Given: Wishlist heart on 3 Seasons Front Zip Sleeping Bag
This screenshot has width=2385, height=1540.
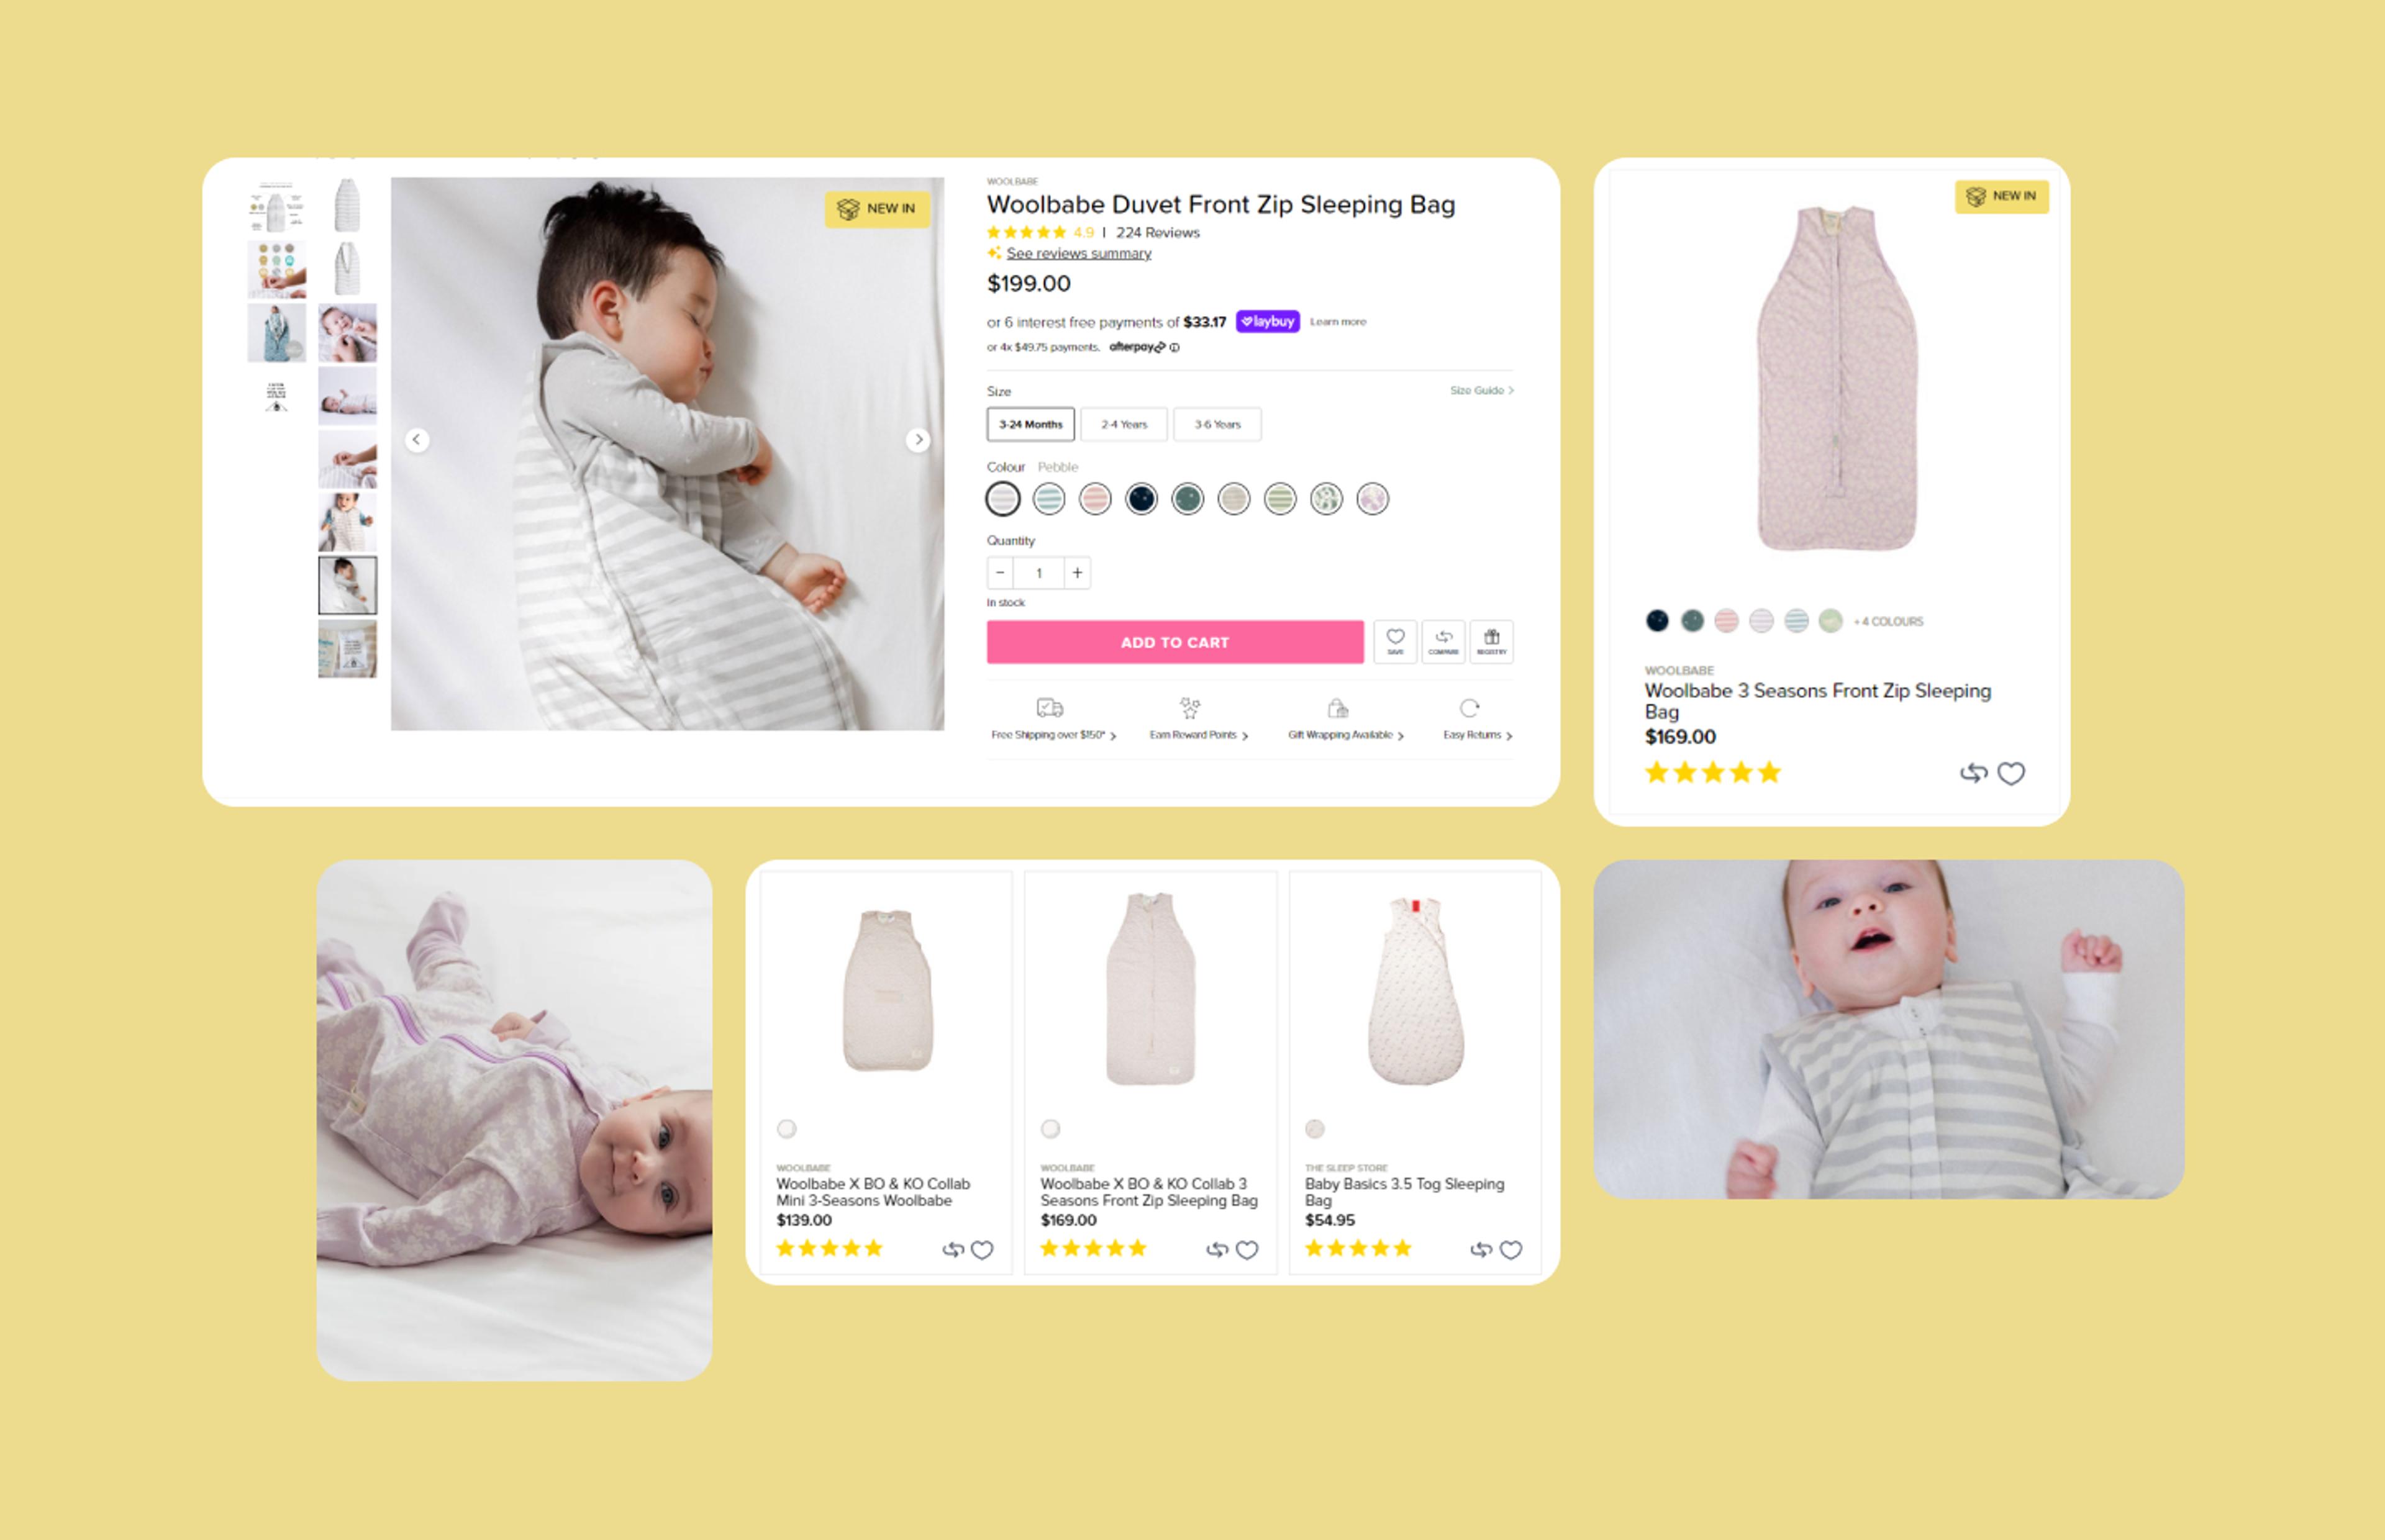Looking at the screenshot, I should (x=2011, y=773).
